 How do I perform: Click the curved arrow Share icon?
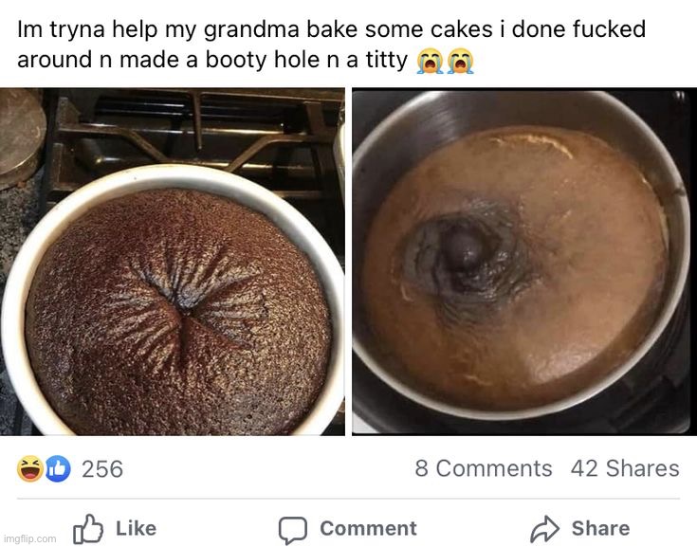[x=545, y=528]
